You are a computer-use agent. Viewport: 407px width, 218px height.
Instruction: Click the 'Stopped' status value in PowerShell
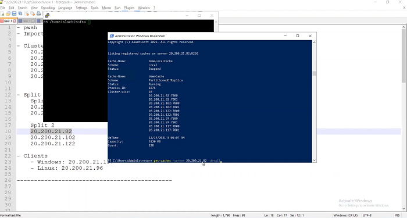click(155, 69)
